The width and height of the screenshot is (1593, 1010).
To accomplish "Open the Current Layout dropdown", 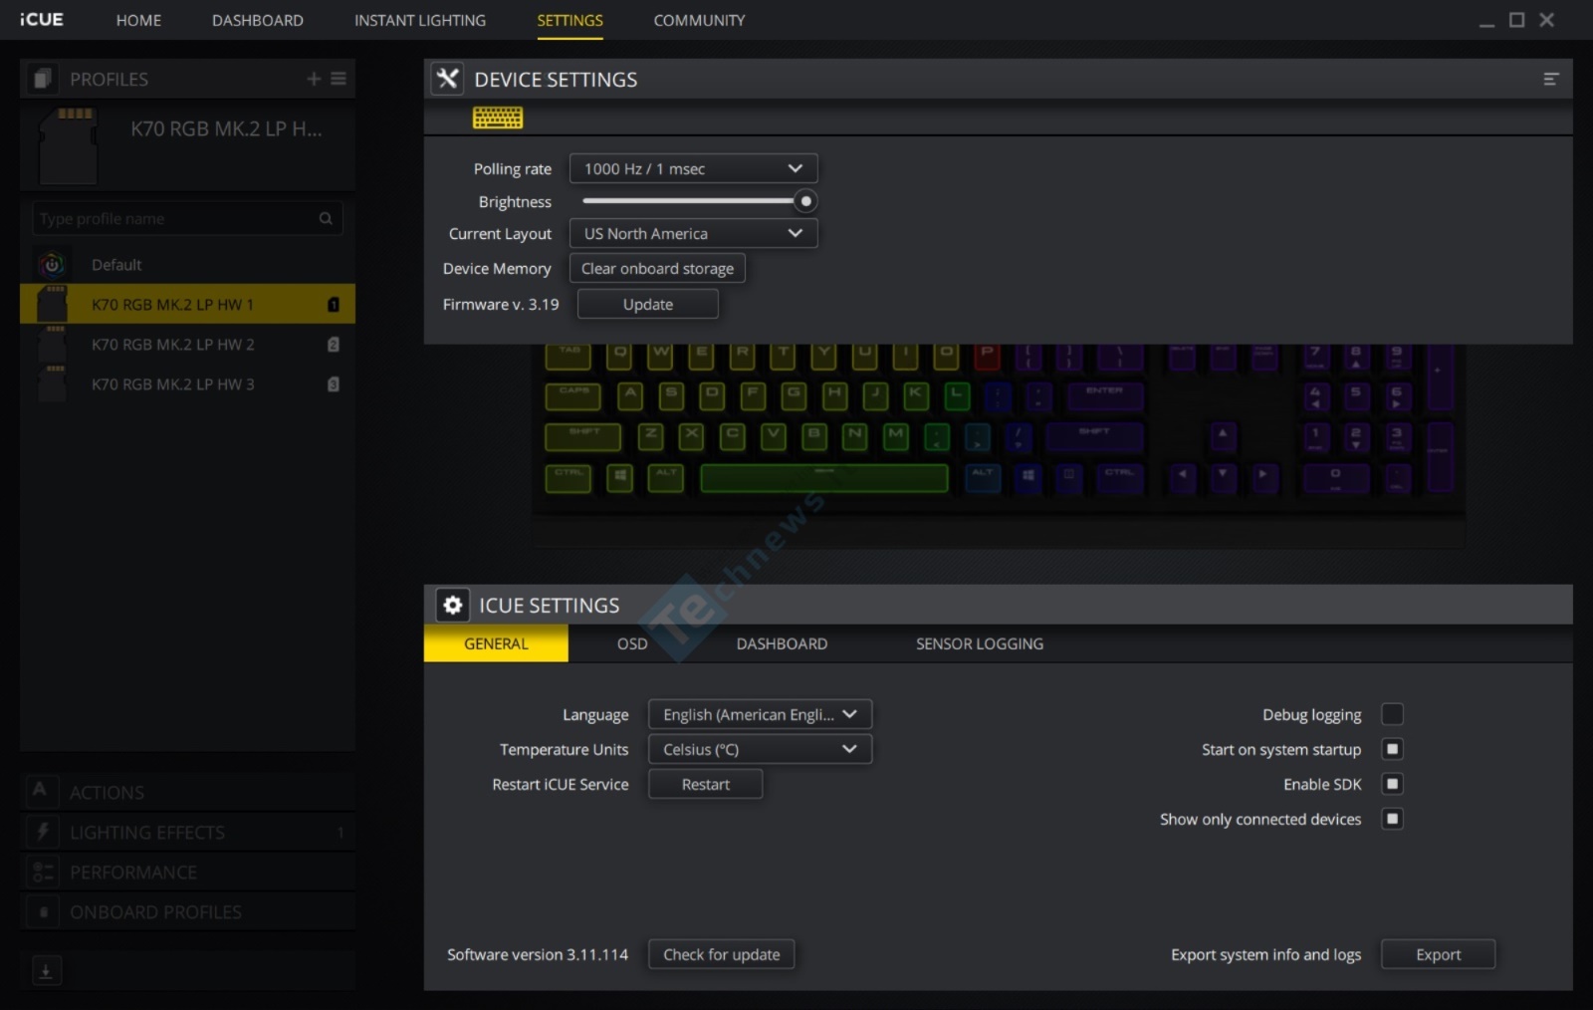I will point(693,233).
